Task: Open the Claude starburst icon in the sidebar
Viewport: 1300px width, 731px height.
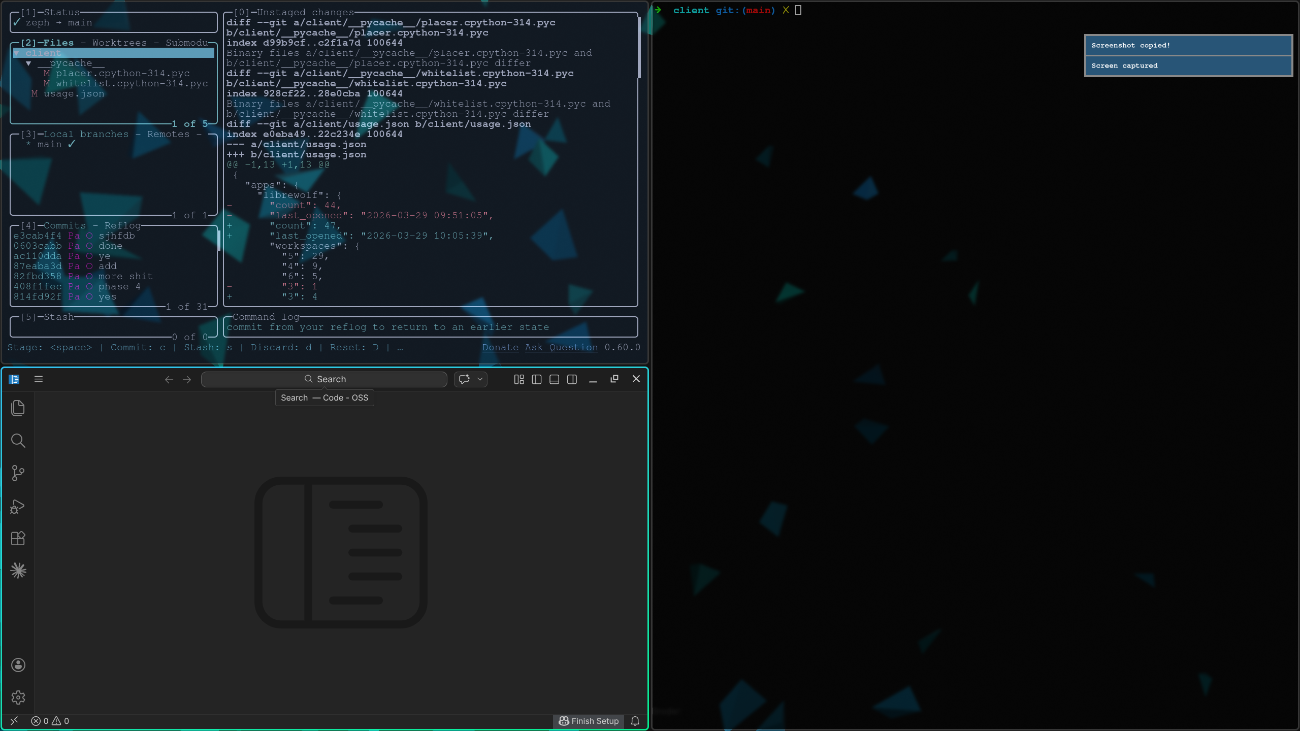Action: tap(18, 571)
